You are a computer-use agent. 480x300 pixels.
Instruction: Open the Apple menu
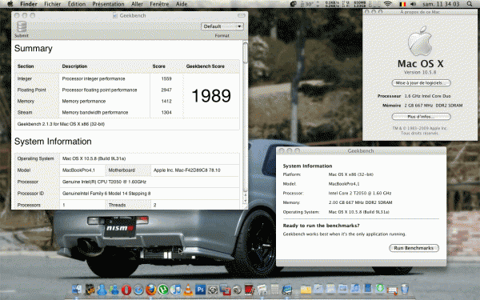[x=10, y=4]
